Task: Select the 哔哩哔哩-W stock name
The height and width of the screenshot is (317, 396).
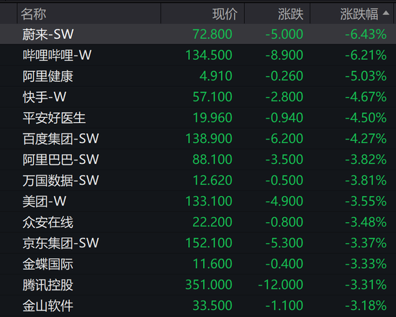Action: [x=57, y=55]
